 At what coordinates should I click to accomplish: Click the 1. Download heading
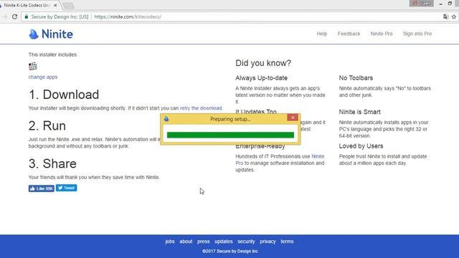tap(64, 95)
